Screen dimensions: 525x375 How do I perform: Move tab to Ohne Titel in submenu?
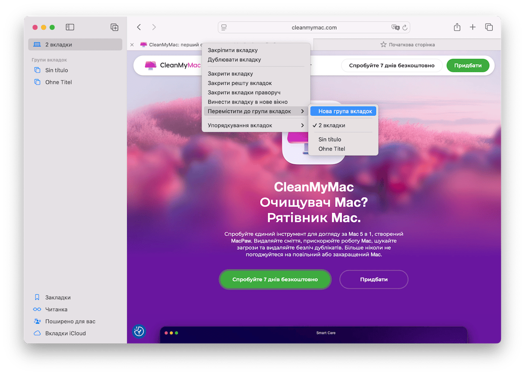343,149
